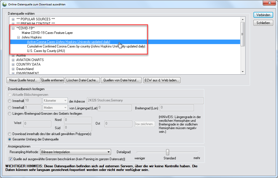The width and height of the screenshot is (278, 178).
Task: Click the address field 24326 Stocksee,Germany
Action: [x=145, y=101]
